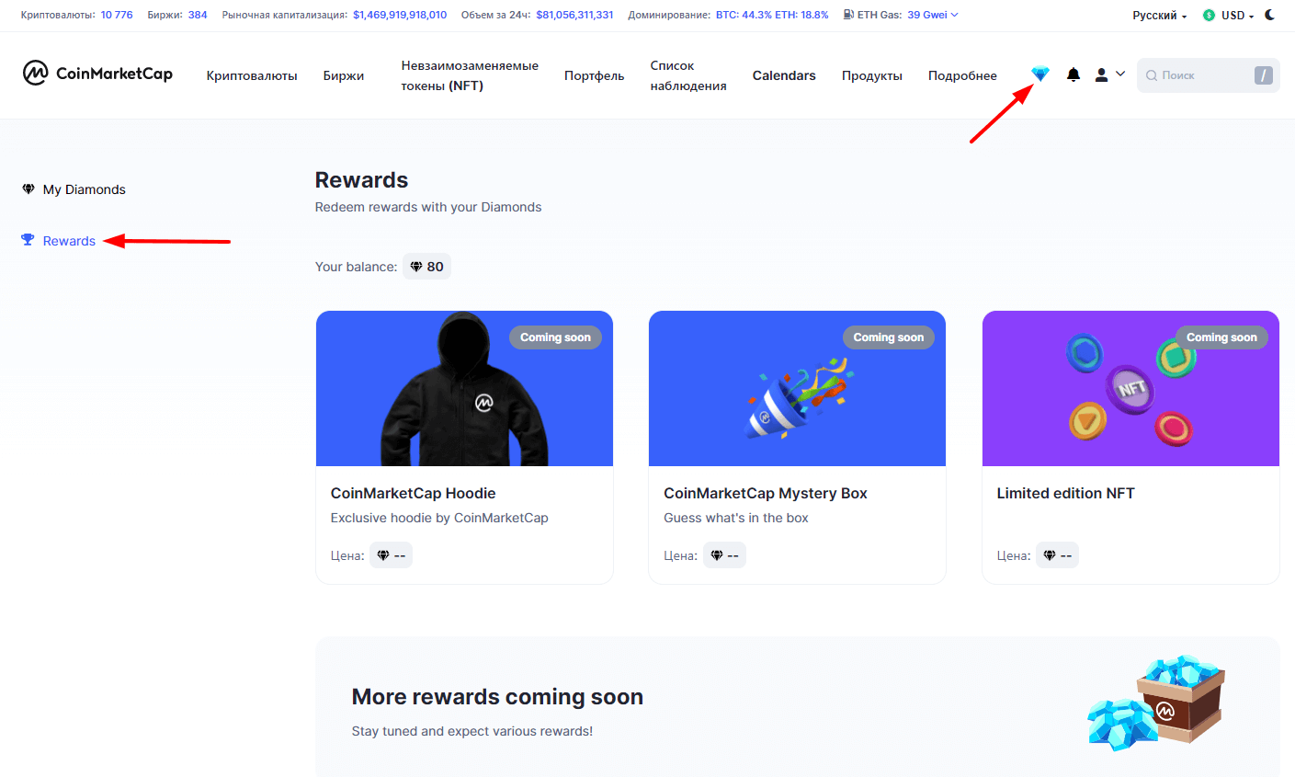
Task: Open the notifications bell icon
Action: pyautogui.click(x=1073, y=74)
